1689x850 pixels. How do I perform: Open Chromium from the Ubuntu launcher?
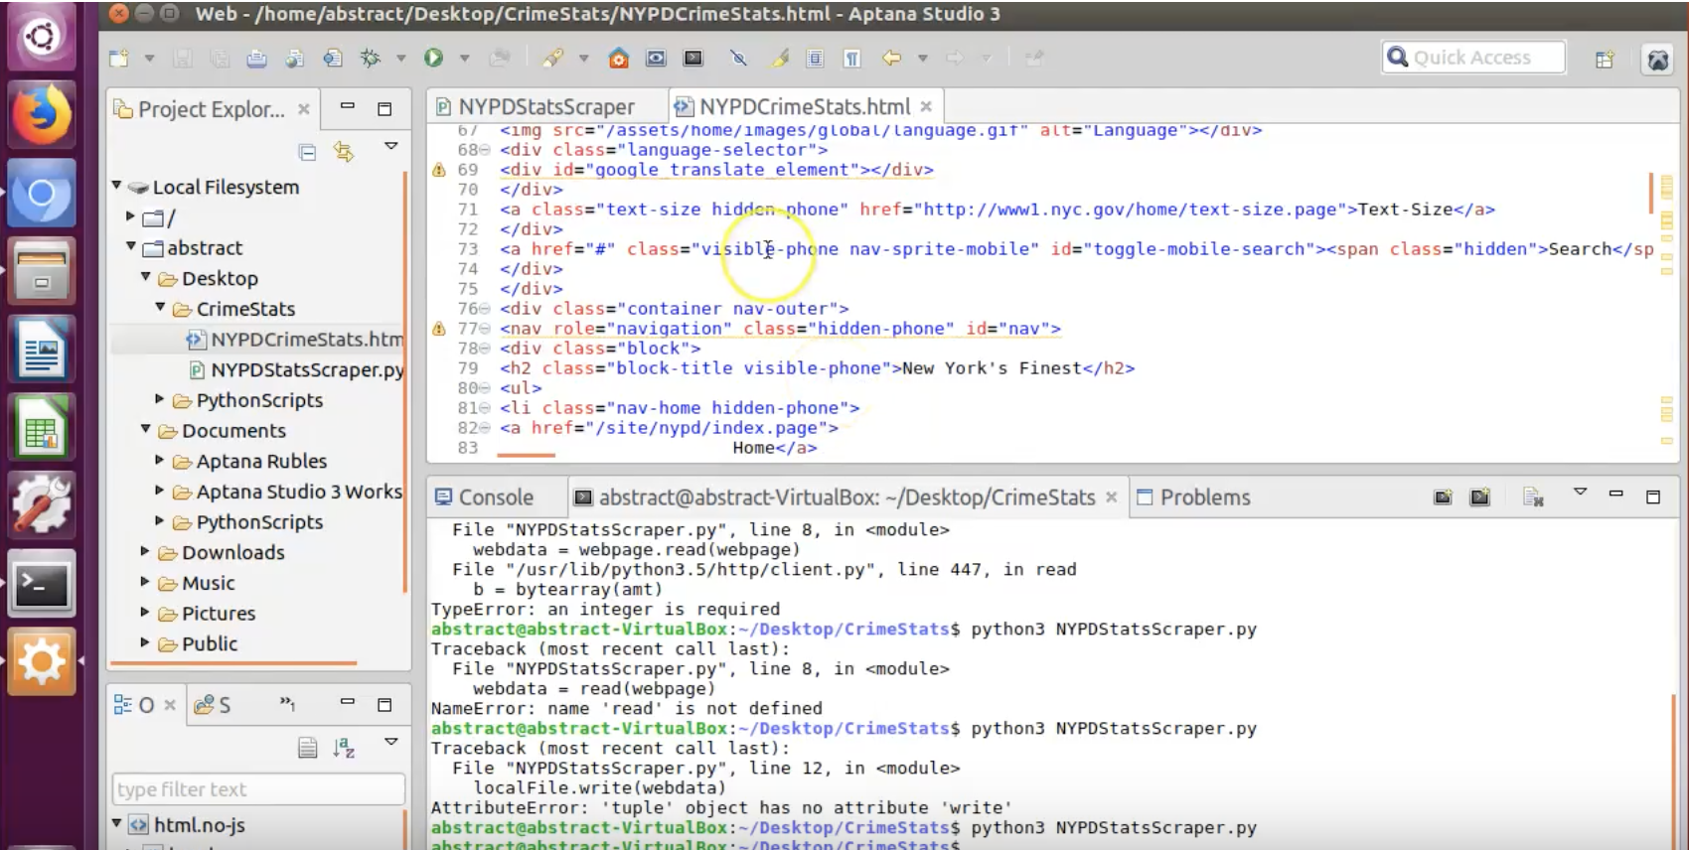(x=42, y=193)
